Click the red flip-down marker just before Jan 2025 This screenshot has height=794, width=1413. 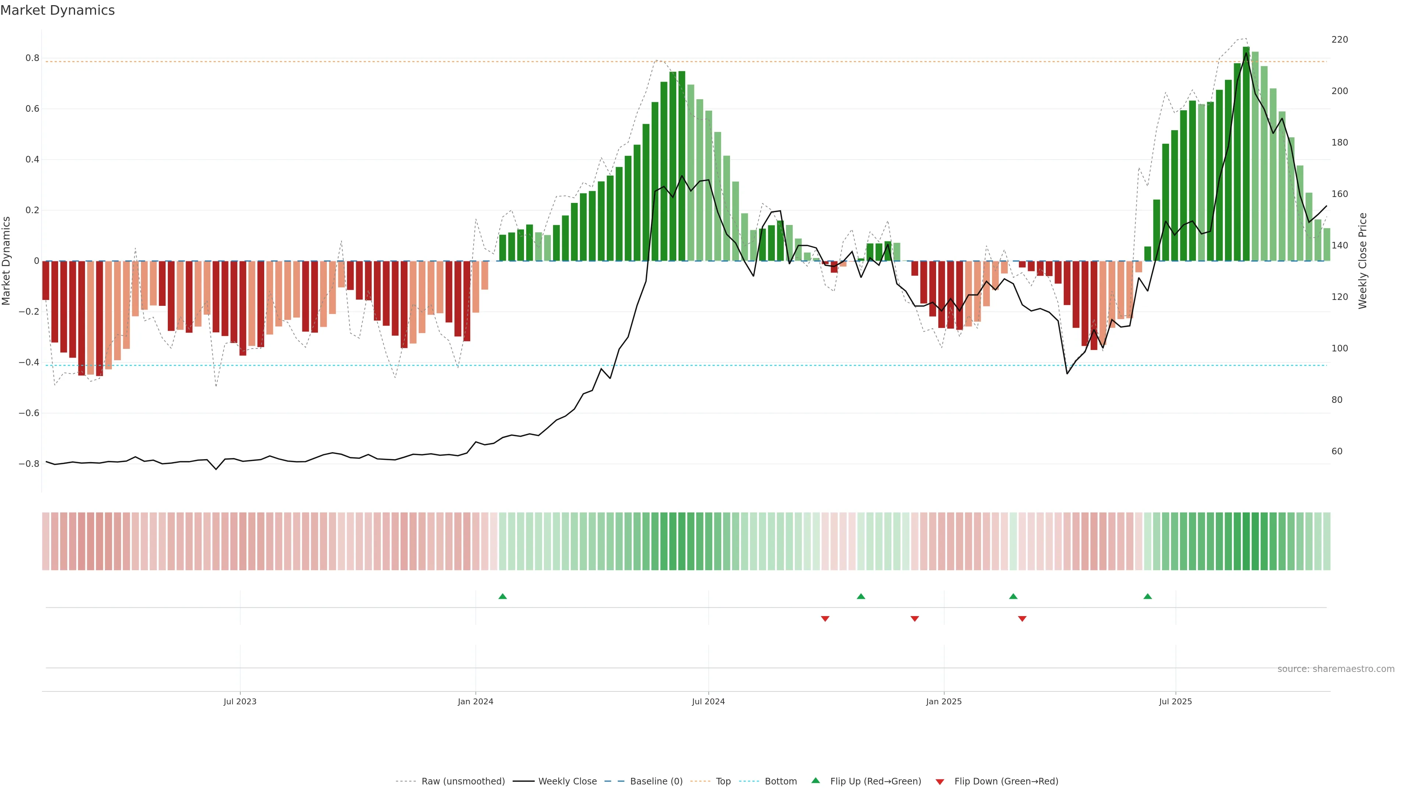[914, 619]
